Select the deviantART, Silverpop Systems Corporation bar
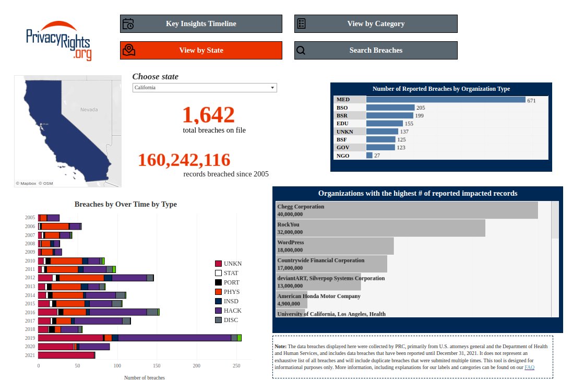 318,281
